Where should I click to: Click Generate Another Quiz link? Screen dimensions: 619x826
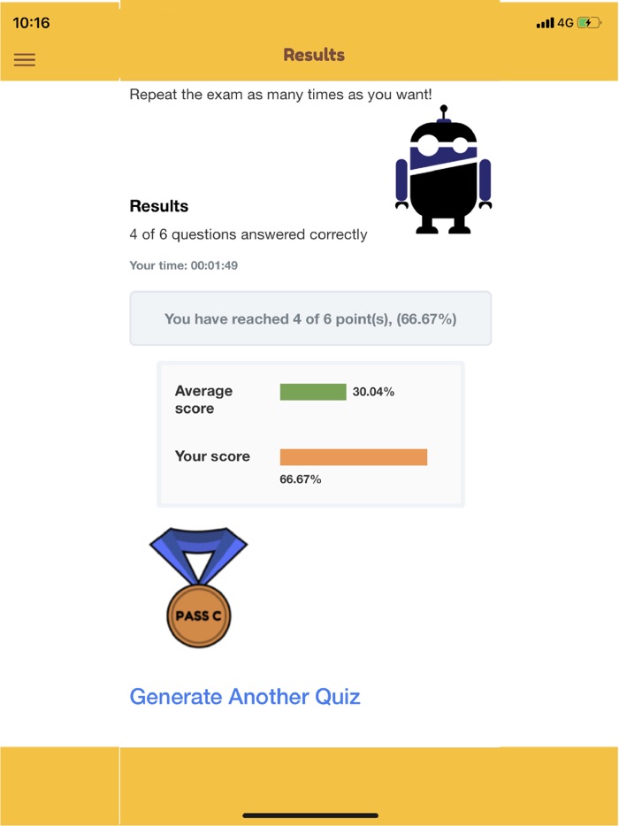pos(245,696)
